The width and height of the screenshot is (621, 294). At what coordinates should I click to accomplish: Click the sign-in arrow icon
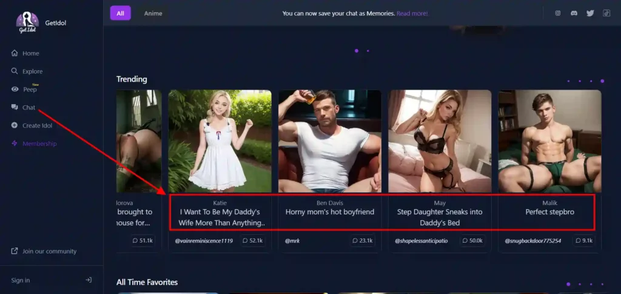[89, 279]
